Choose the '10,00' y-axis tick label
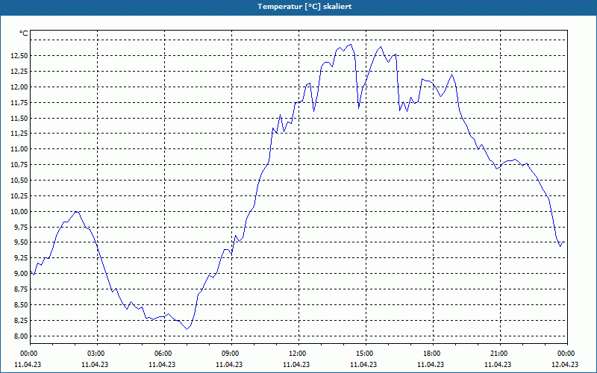Screen dimensions: 597x373 (19, 212)
